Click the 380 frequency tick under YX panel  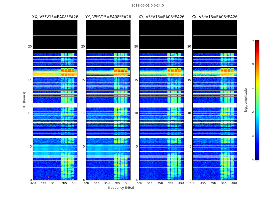[234, 183]
